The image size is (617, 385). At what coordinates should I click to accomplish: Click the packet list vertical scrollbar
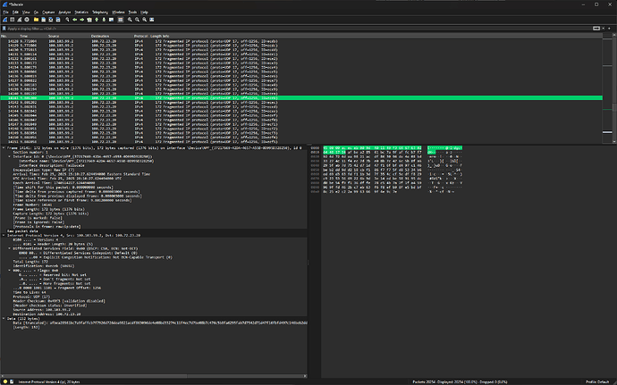point(614,90)
